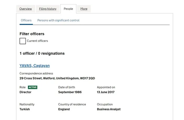Click the England country of residence value

point(64,109)
